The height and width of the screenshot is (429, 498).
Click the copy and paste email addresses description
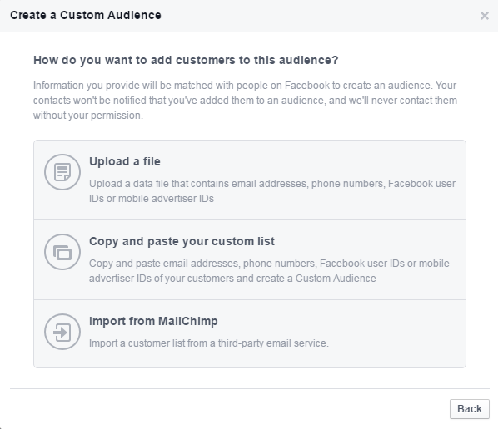tap(269, 271)
